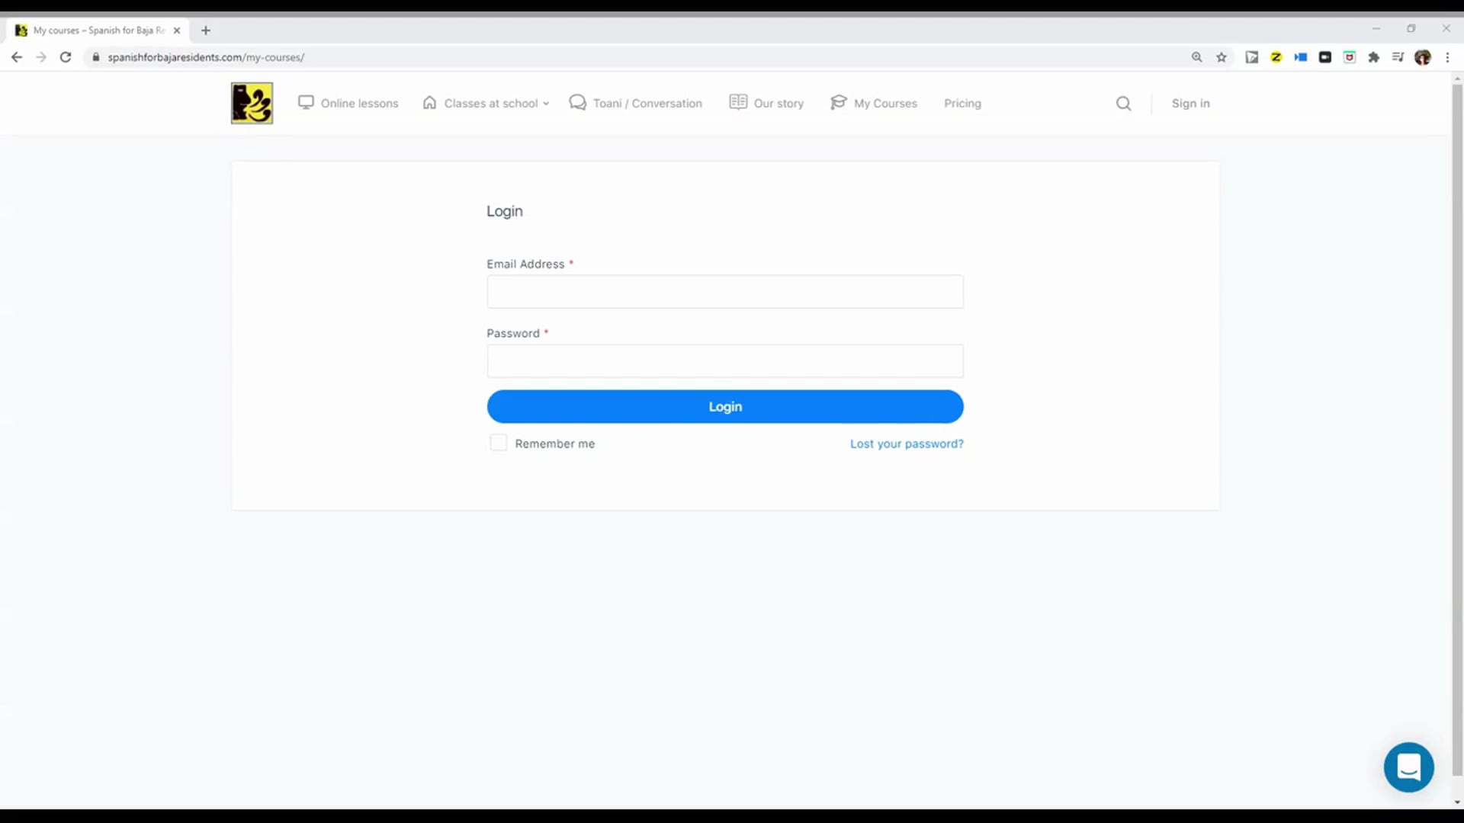
Task: Click the Spanish for Baja Residents logo icon
Action: coord(252,103)
